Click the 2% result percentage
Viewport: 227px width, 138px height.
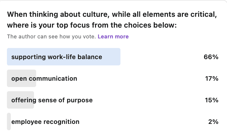213,122
